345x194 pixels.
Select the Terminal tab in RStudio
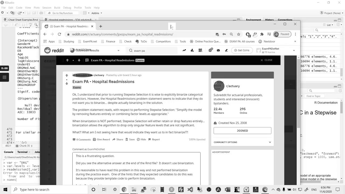pyautogui.click(x=22, y=152)
